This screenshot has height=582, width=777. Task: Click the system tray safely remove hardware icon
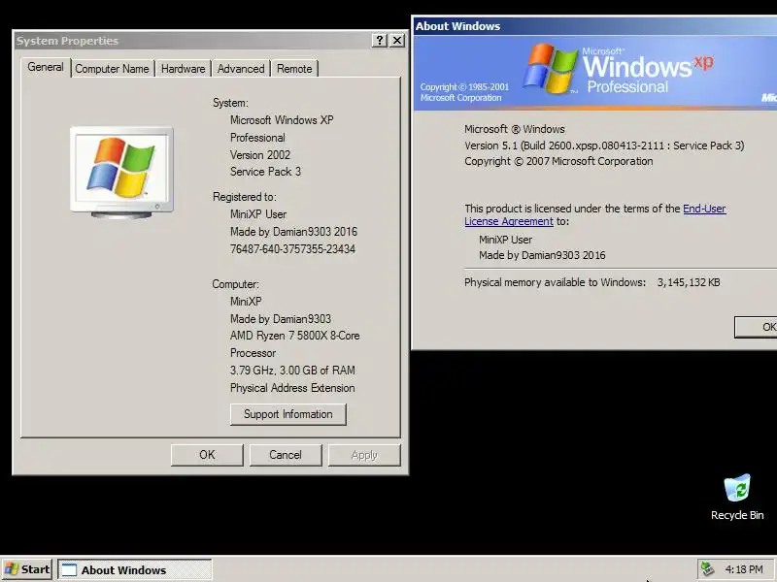tap(708, 569)
